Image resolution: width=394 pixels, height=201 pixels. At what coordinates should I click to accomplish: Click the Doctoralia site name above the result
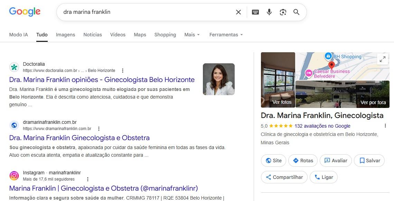pyautogui.click(x=34, y=64)
